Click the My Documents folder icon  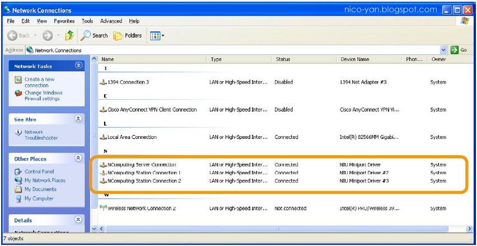click(18, 189)
